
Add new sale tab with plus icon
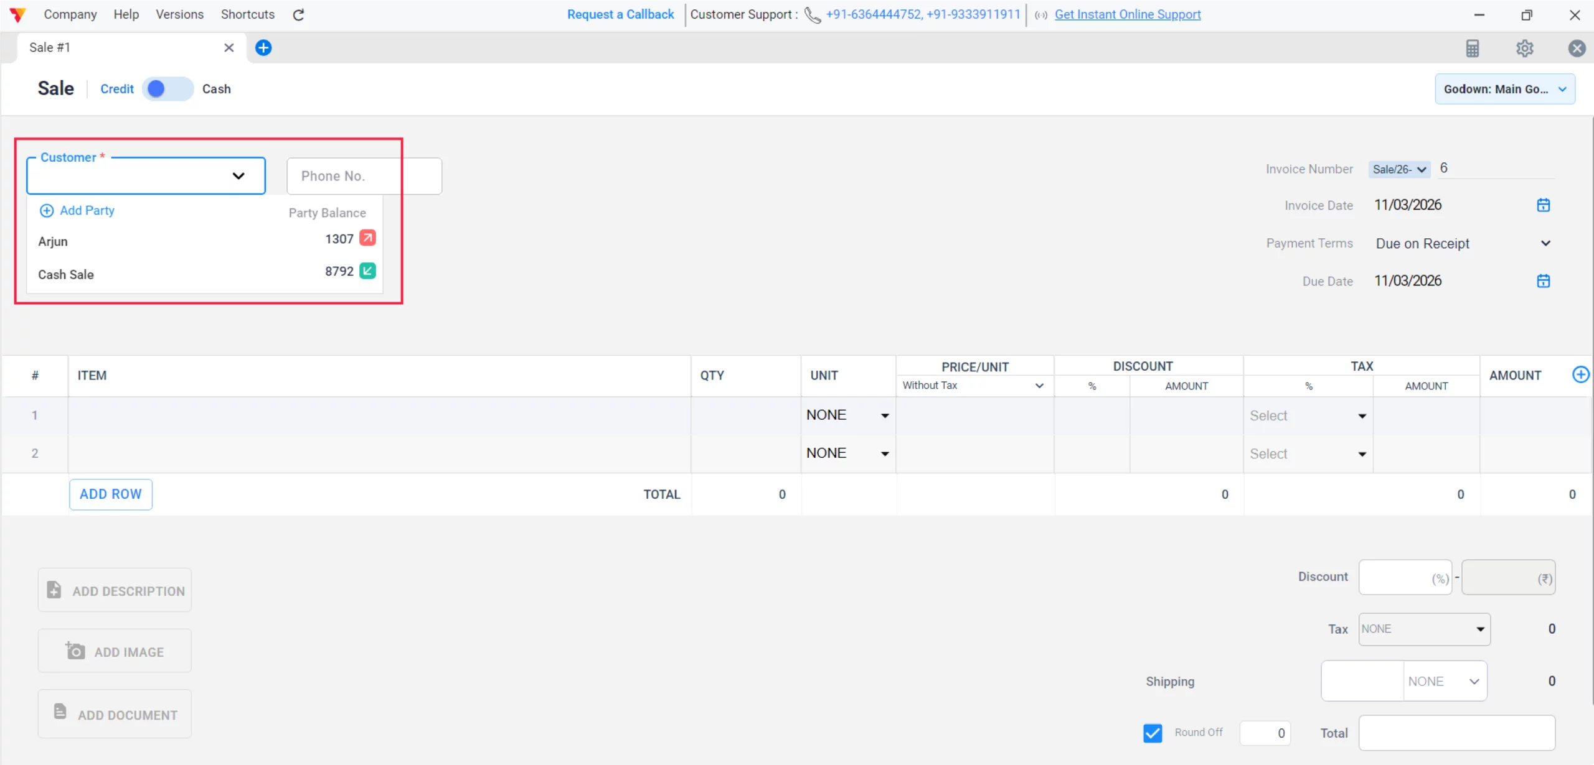click(263, 47)
